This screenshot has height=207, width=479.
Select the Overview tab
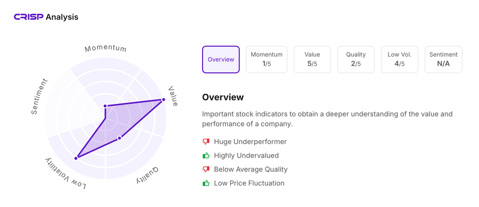tap(221, 60)
